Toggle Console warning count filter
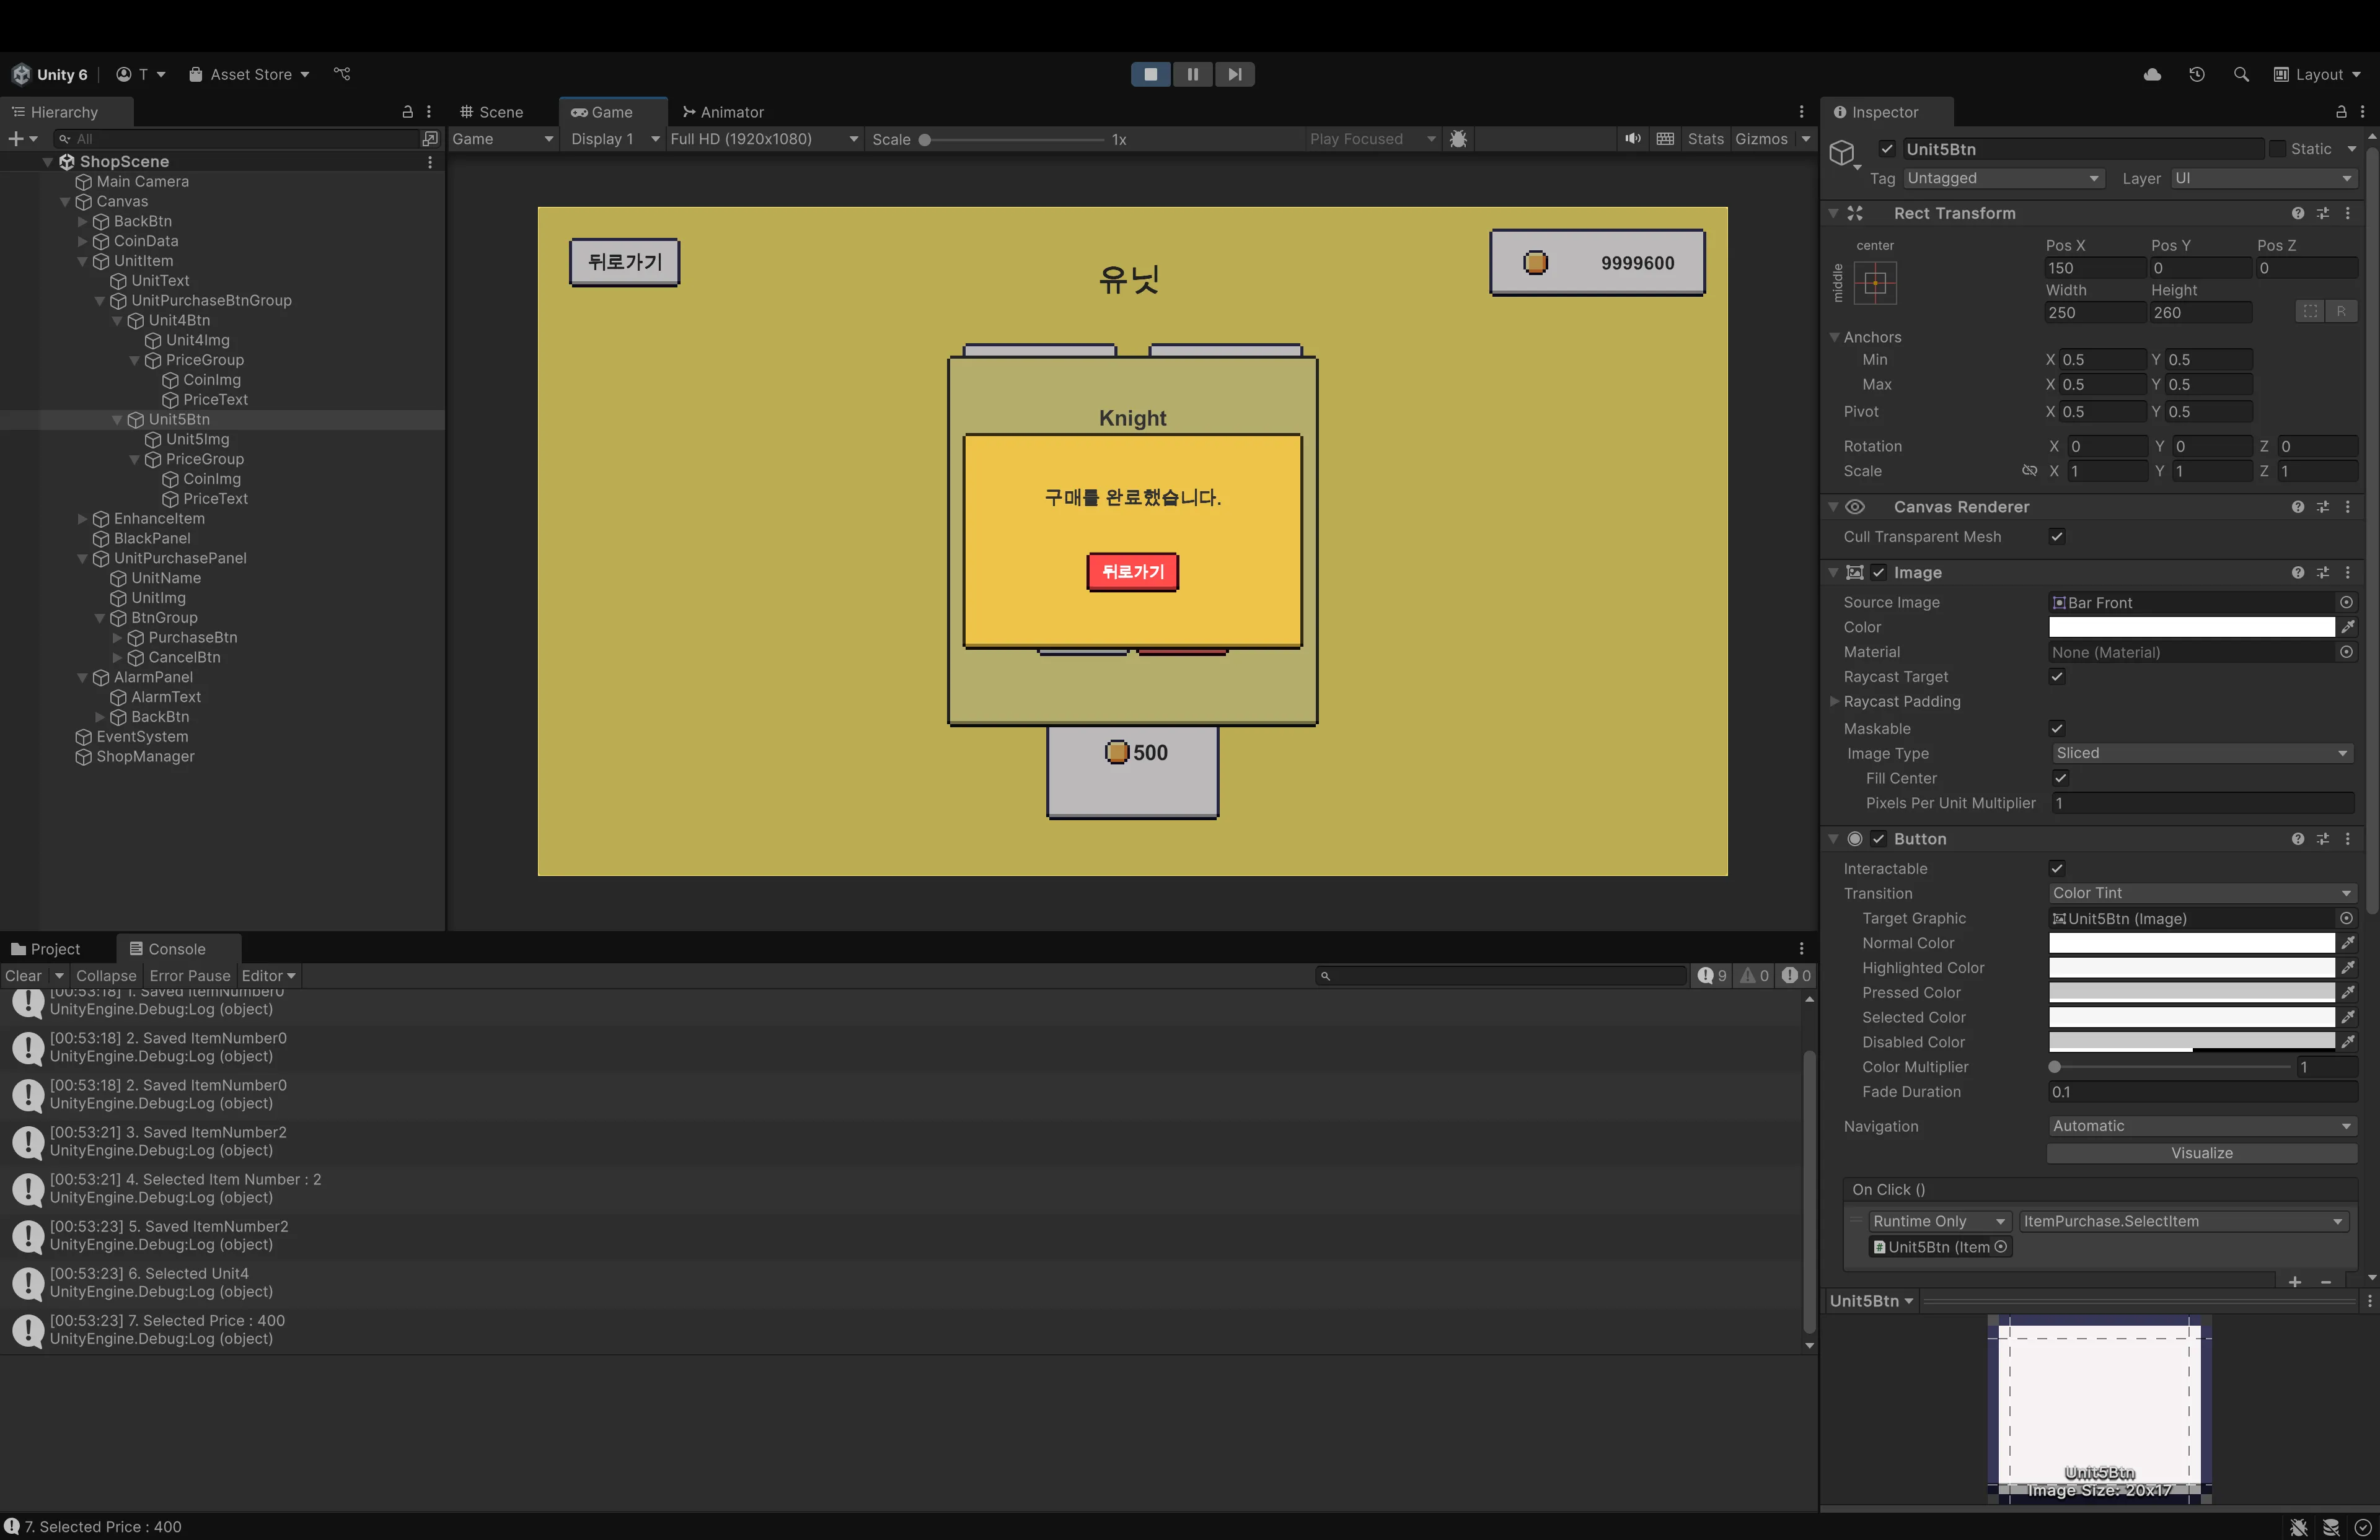This screenshot has width=2380, height=1540. (x=1754, y=976)
